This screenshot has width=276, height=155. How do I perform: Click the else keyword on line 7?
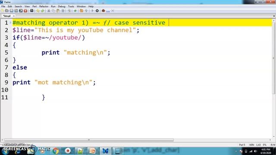[x=20, y=68]
